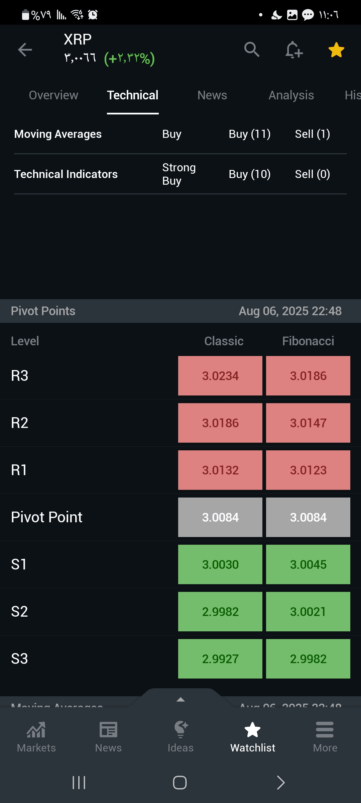This screenshot has height=803, width=361.
Task: Tap the green S1 Classic 3.0030 cell
Action: pos(220,564)
